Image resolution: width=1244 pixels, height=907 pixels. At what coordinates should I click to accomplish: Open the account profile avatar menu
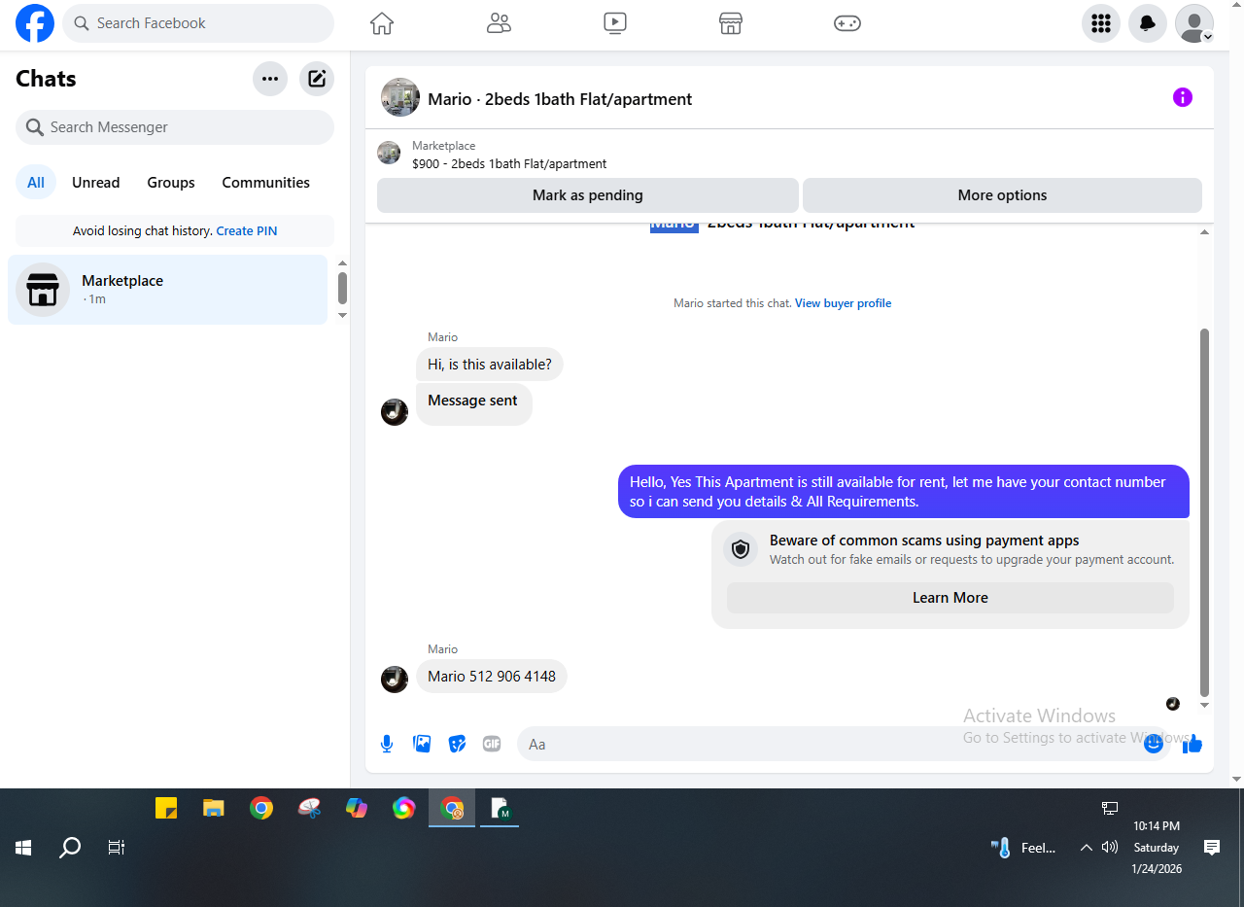(1194, 23)
